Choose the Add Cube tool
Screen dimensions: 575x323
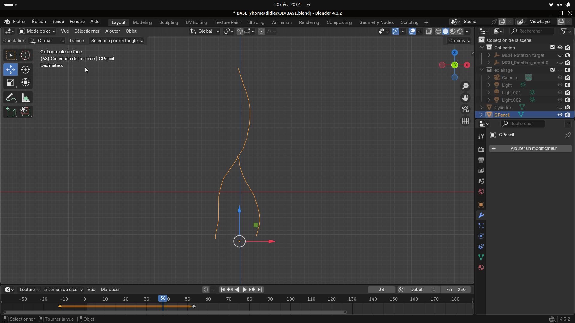[11, 112]
